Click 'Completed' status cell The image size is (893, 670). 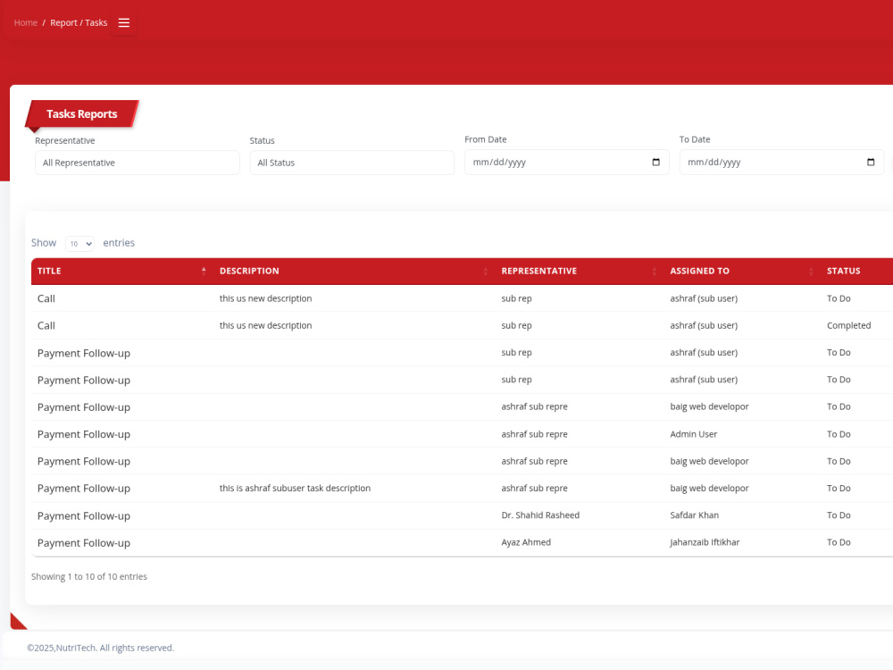(848, 325)
